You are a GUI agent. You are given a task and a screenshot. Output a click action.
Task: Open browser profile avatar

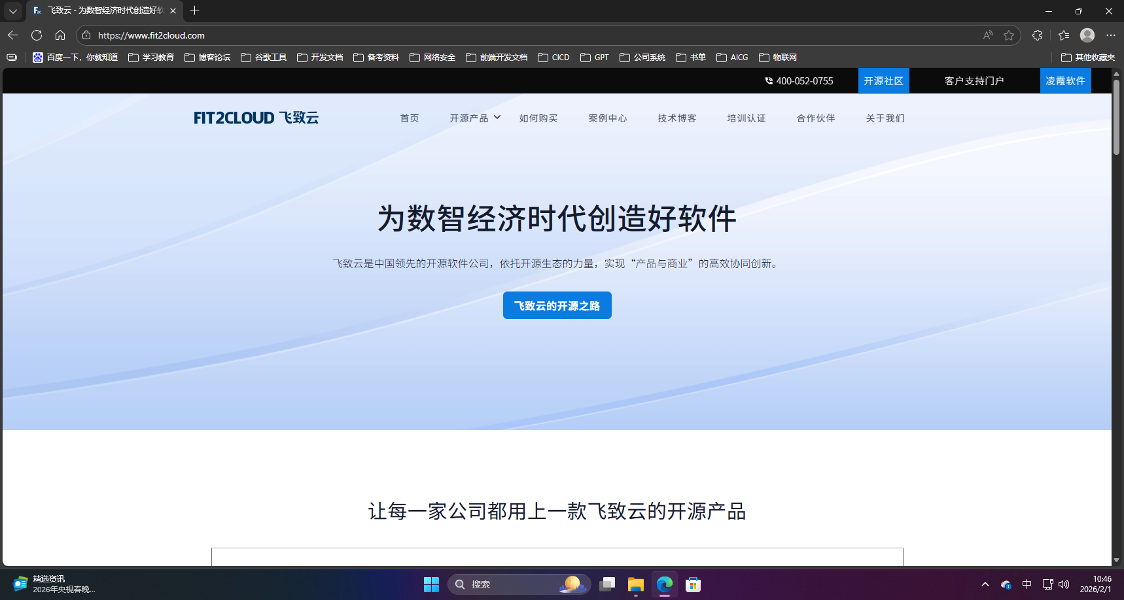(1087, 35)
